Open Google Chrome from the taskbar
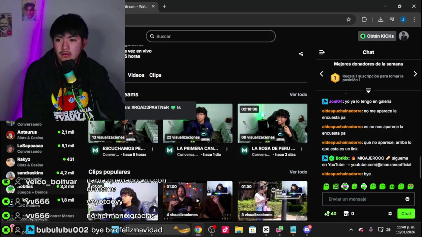This screenshot has height=237, width=422. (198, 230)
